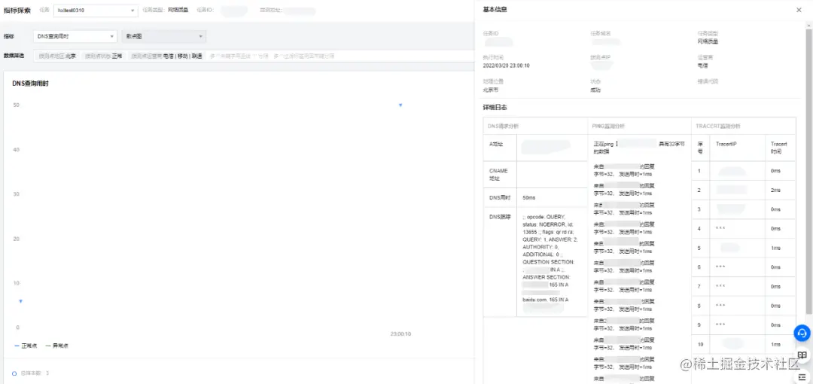Expand the DNS查询用时 metric dropdown
The height and width of the screenshot is (384, 813).
point(76,36)
